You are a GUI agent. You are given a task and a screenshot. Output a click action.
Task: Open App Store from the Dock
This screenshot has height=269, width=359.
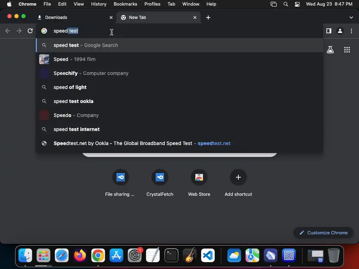coord(116,255)
